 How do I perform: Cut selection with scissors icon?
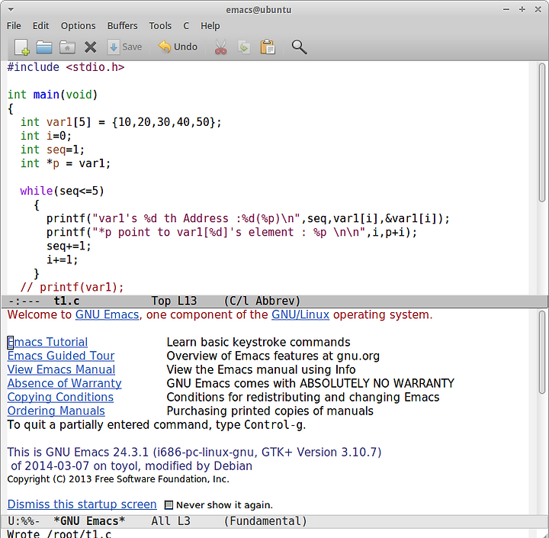[x=220, y=47]
